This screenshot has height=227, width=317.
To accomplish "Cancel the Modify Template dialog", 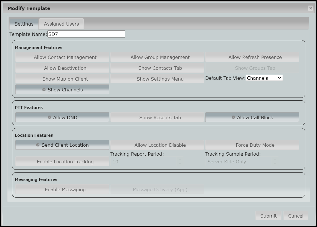I will (296, 216).
